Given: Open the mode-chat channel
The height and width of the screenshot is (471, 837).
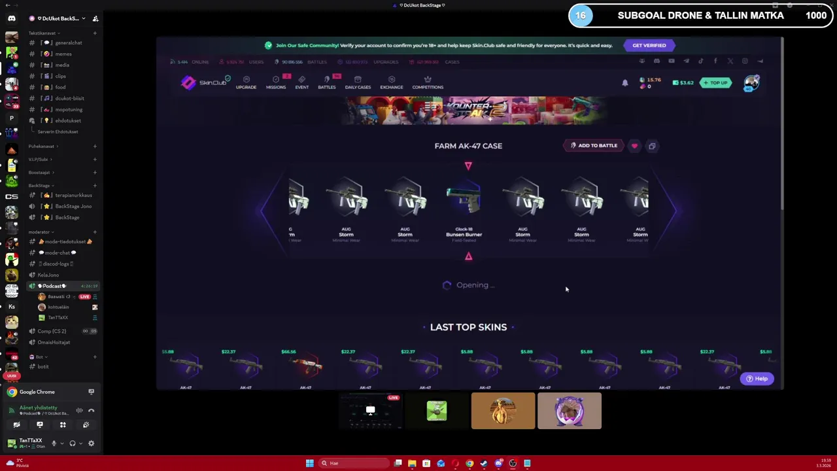Looking at the screenshot, I should click(x=62, y=253).
